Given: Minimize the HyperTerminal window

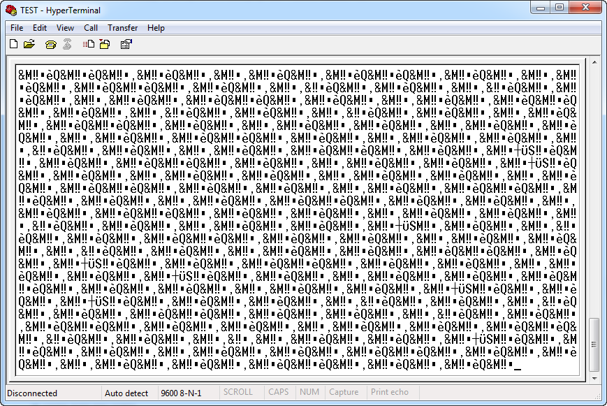Looking at the screenshot, I should (541, 8).
